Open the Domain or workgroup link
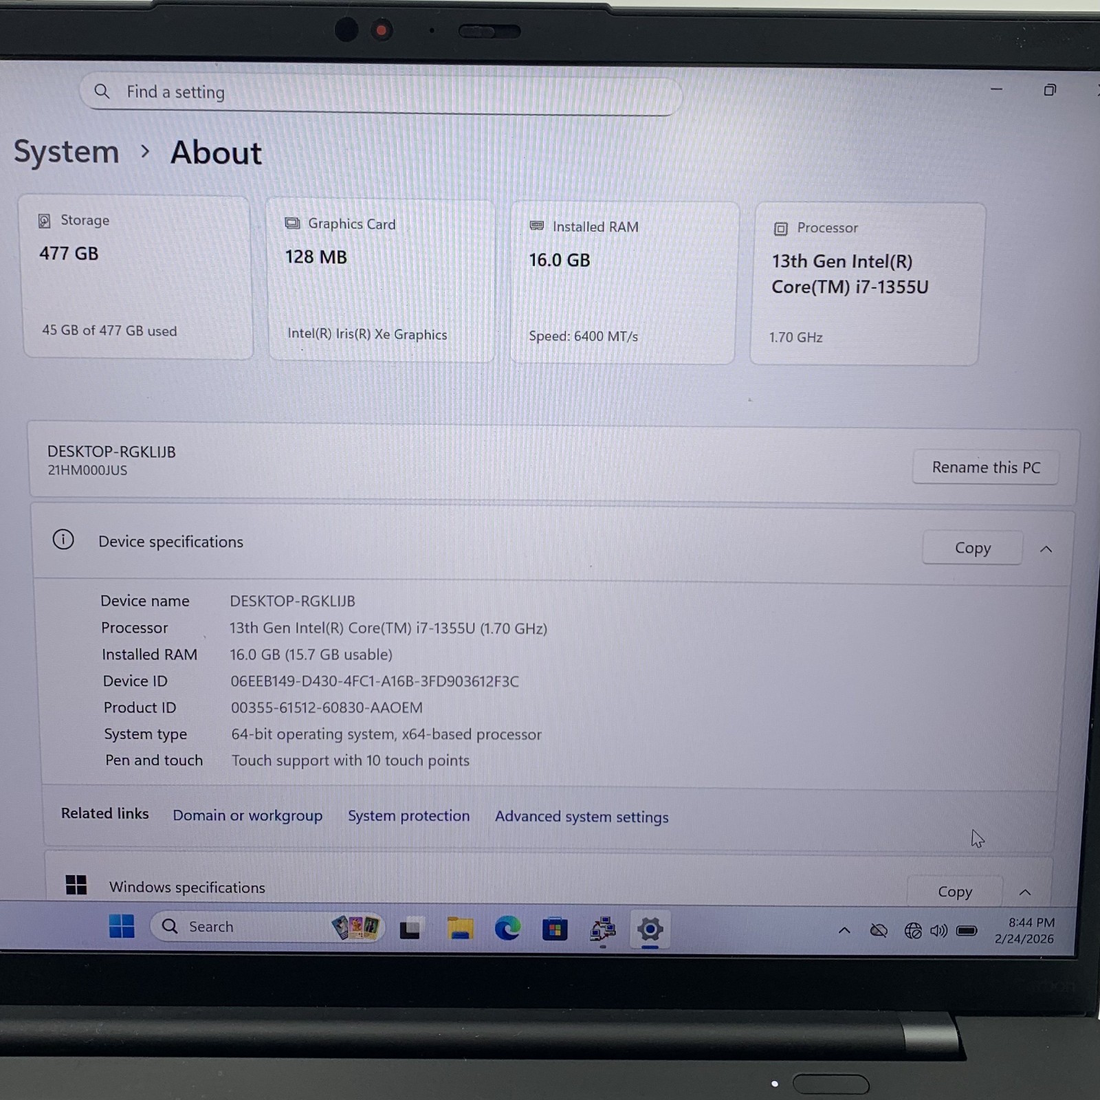The width and height of the screenshot is (1100, 1100). (x=247, y=815)
